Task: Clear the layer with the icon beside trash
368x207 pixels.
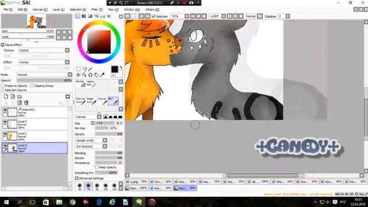Action: 20,102
